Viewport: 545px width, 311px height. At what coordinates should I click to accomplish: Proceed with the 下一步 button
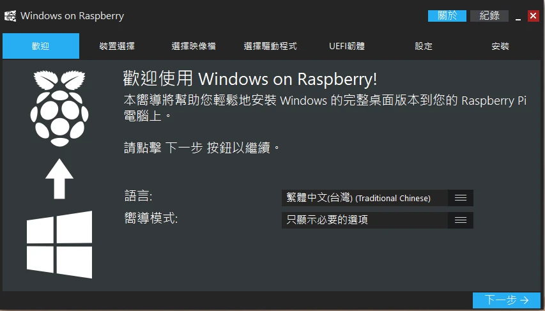coord(507,300)
